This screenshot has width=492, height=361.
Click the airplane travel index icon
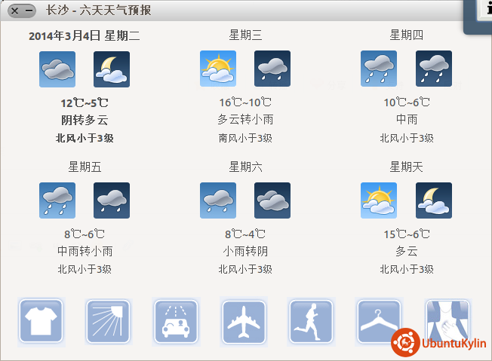pyautogui.click(x=244, y=322)
